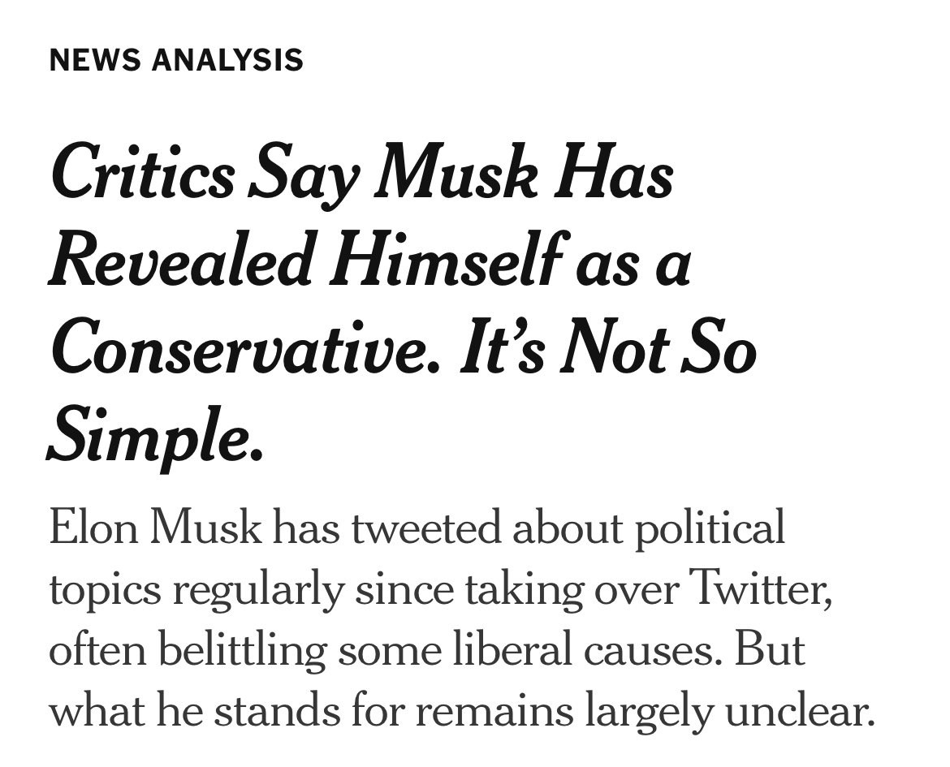Click the headline's last word "Simple."

click(156, 438)
